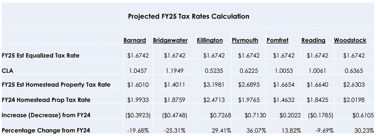Select the Bridgewater column header
Screen dimensions: 376x136
(170, 40)
